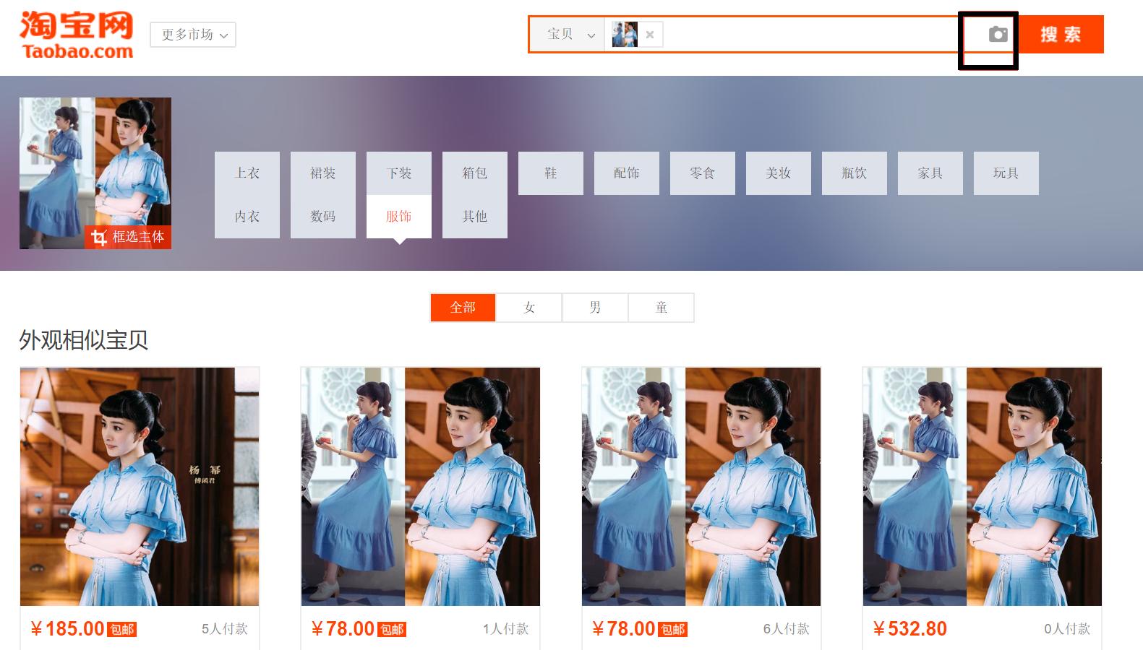Viewport: 1143px width, 650px height.
Task: Click the 框选主体 crop button
Action: [128, 237]
